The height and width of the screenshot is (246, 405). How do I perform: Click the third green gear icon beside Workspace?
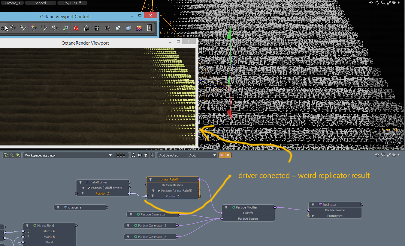(18, 155)
